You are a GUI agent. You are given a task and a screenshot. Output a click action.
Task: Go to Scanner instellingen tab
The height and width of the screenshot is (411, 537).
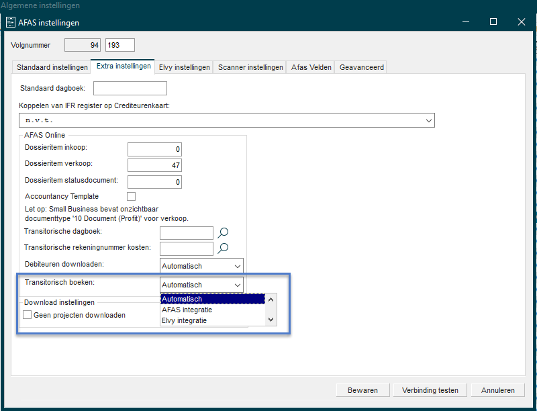tap(250, 67)
